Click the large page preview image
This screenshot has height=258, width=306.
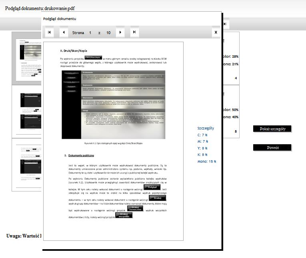pos(113,141)
